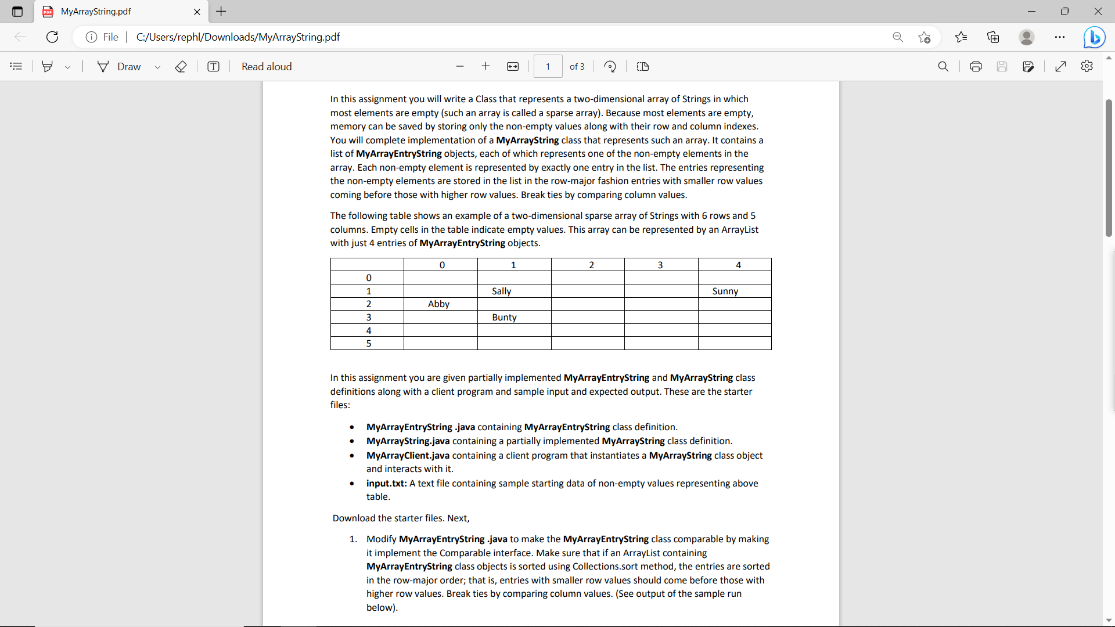Image resolution: width=1115 pixels, height=627 pixels.
Task: Select the Eraser tool
Action: coord(181,66)
